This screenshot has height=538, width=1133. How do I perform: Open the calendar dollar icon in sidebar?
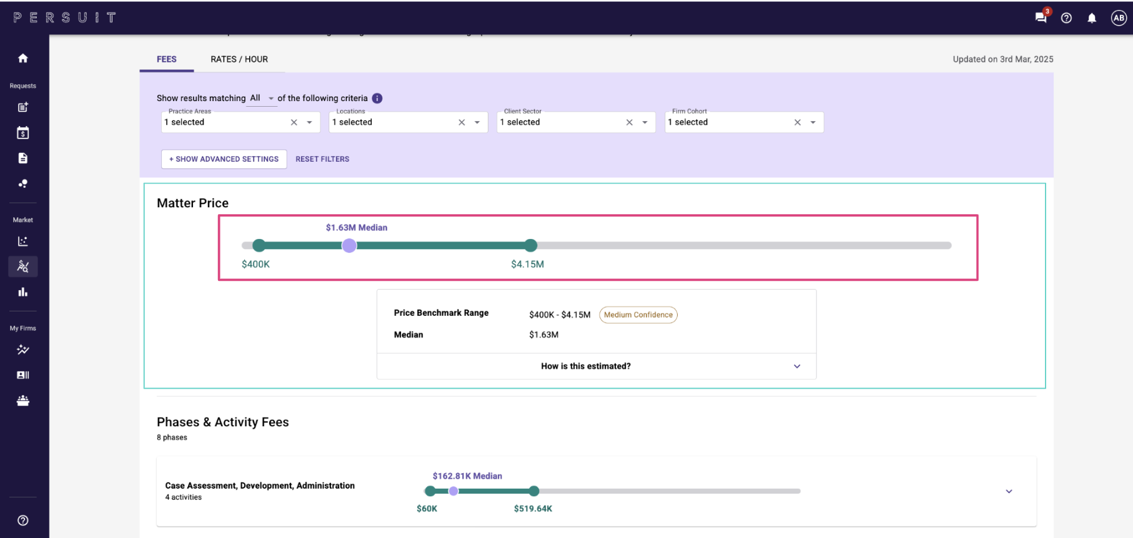pyautogui.click(x=23, y=133)
